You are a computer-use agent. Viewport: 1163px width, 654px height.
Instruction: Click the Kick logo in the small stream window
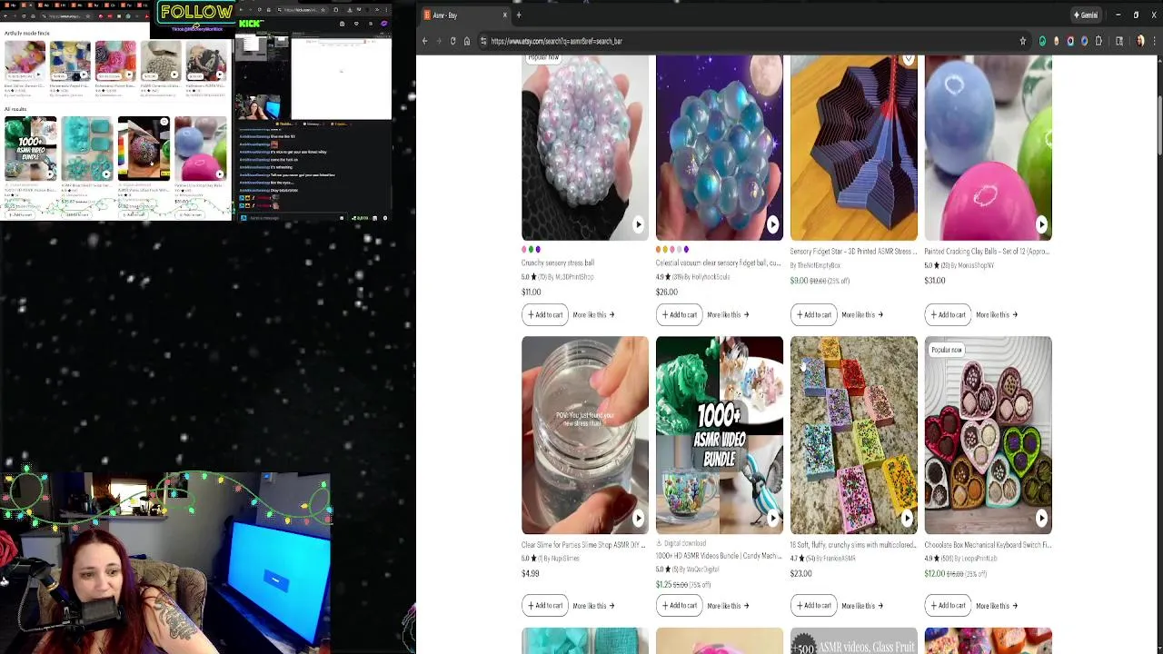tap(251, 24)
